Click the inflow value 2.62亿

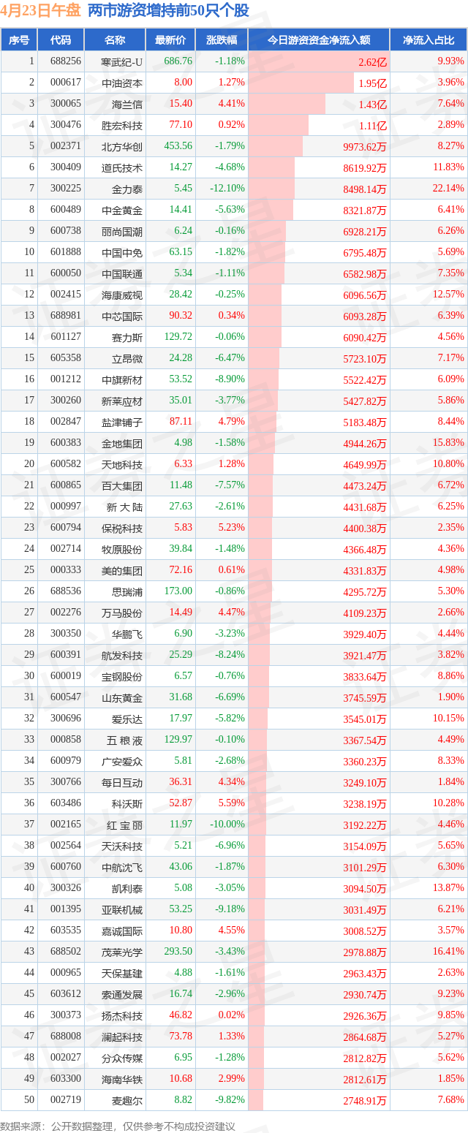tap(373, 62)
